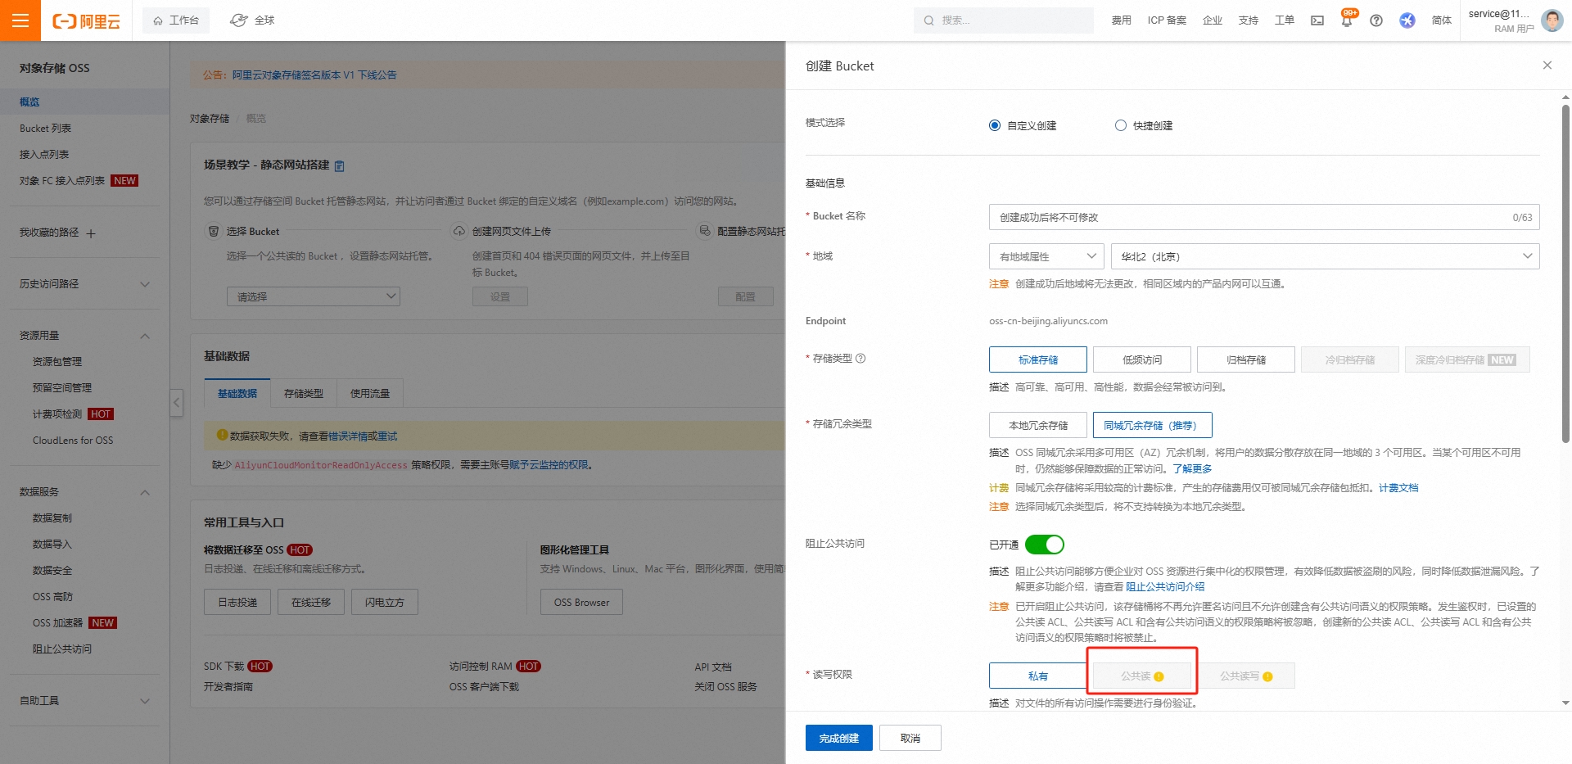Collapse the 资源用量 section chevron
Image resolution: width=1572 pixels, height=764 pixels.
tap(144, 336)
